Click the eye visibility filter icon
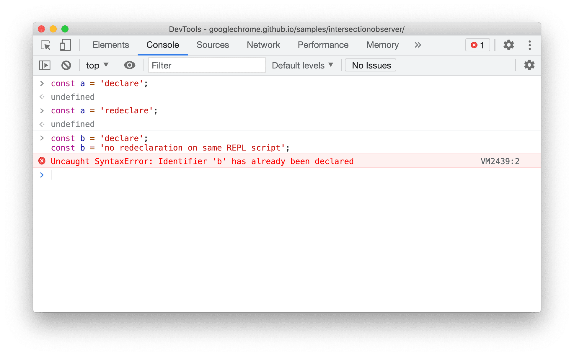Viewport: 574px width, 356px height. (x=128, y=65)
